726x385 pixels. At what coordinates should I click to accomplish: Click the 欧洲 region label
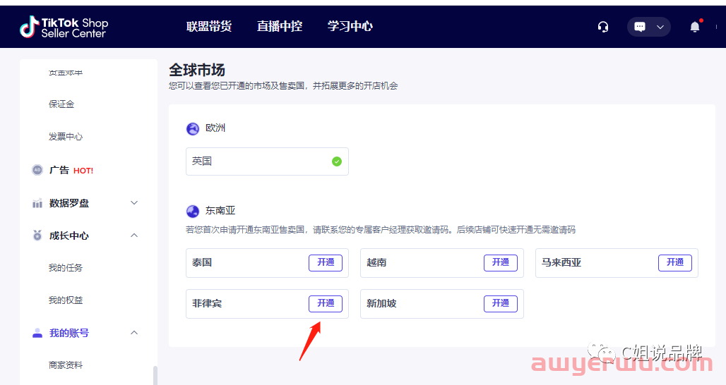click(215, 128)
